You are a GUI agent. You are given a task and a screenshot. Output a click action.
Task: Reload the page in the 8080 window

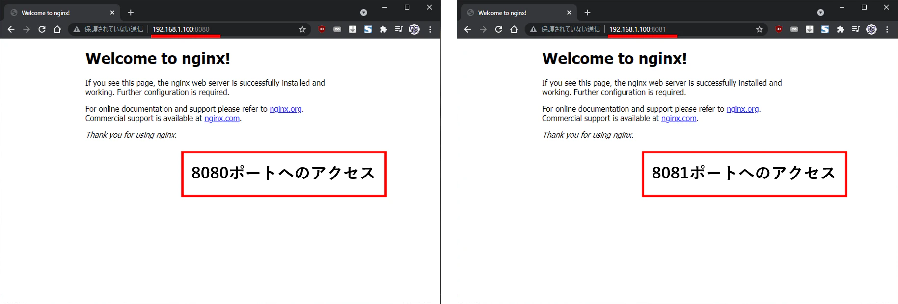[42, 29]
